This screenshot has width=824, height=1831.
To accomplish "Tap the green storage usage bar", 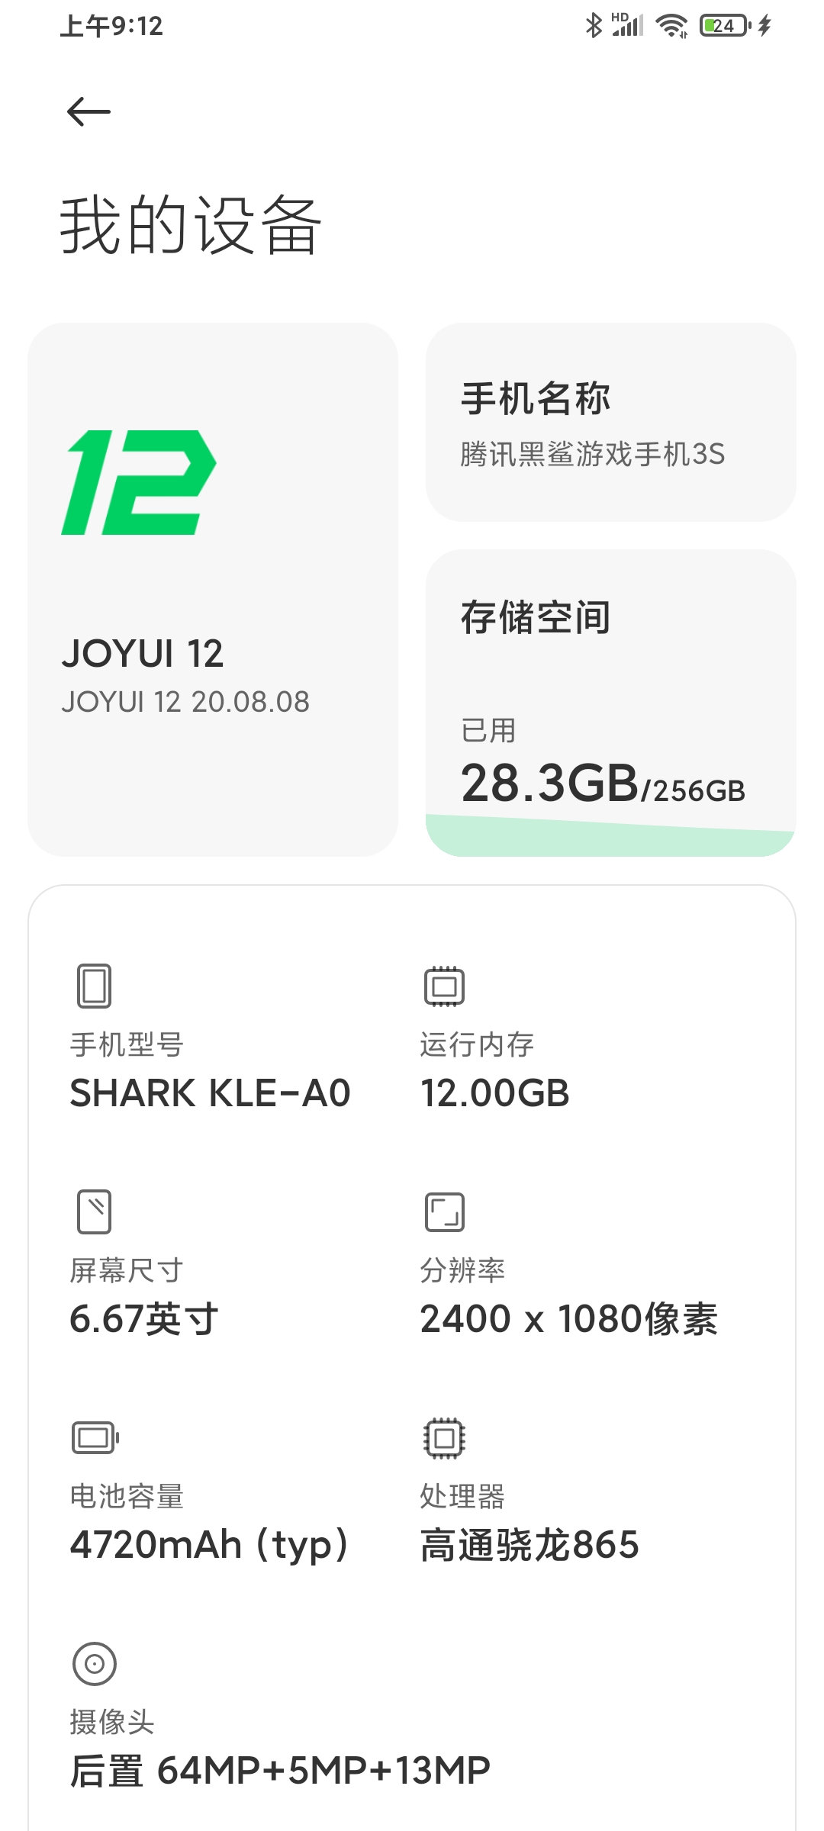I will coord(610,838).
